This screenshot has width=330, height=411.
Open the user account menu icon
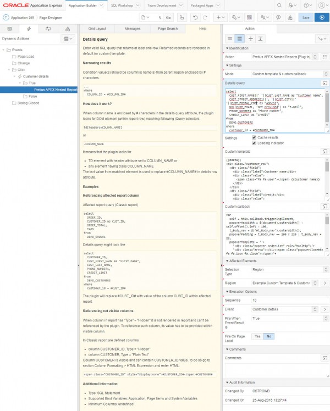coord(323,5)
